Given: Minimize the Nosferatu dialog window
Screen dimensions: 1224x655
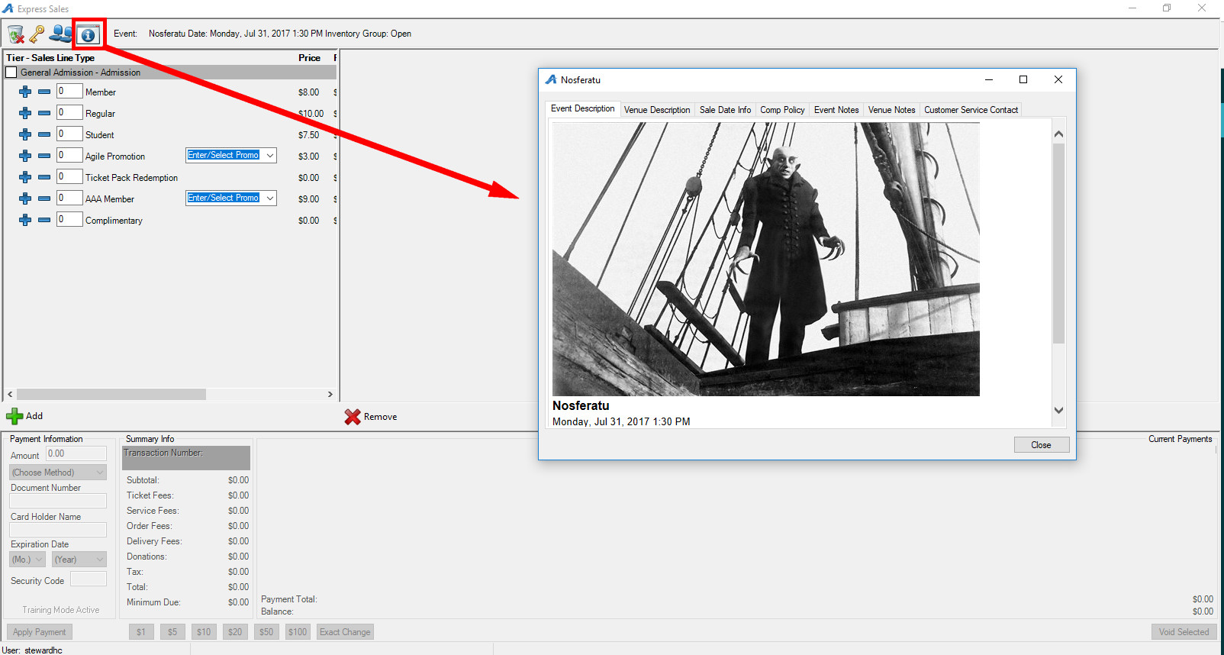Looking at the screenshot, I should (x=989, y=79).
